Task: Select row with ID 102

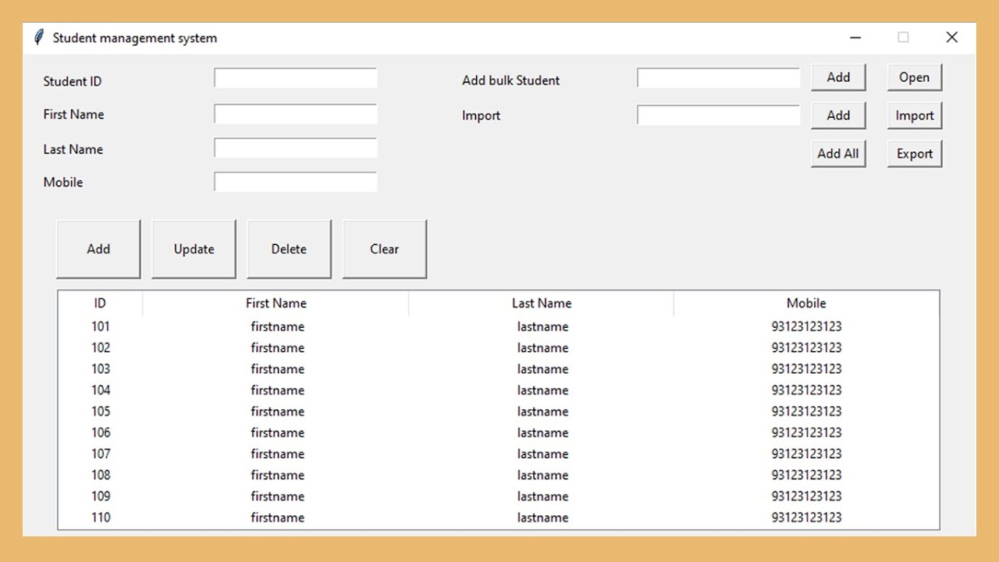Action: [x=499, y=347]
